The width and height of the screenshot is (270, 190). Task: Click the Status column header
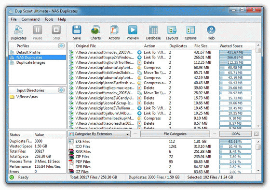tap(15, 135)
